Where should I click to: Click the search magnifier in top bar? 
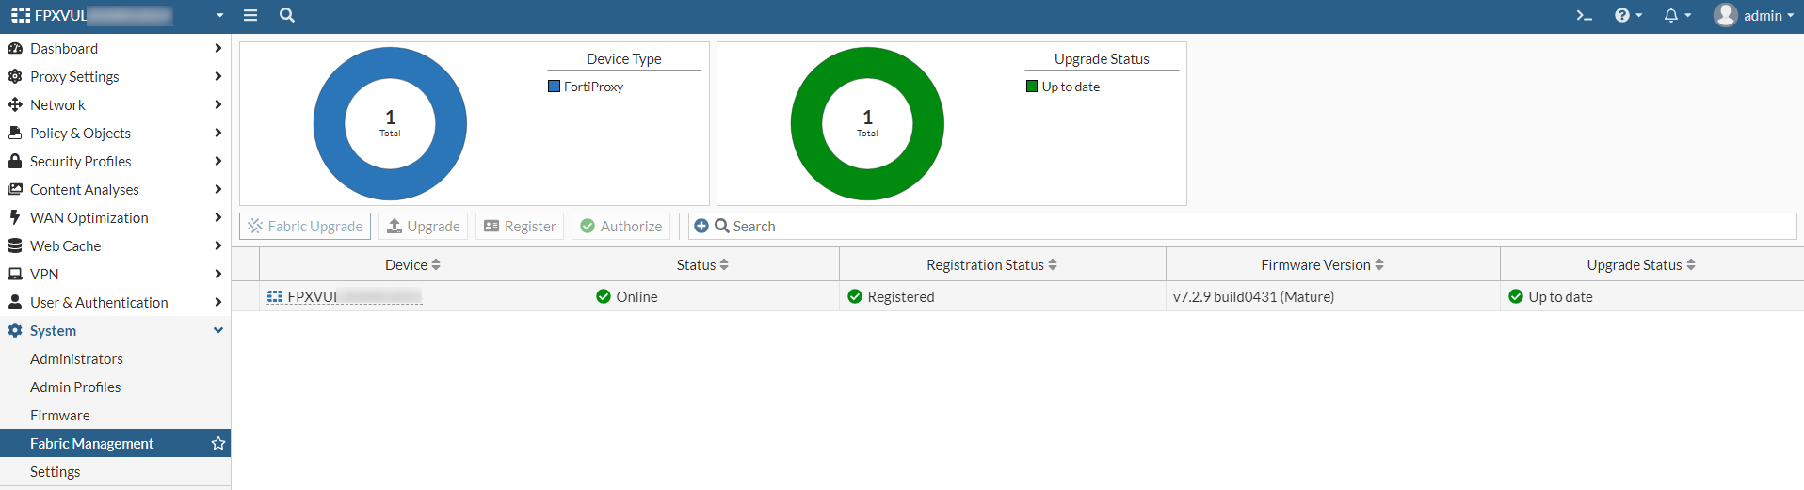[x=287, y=16]
